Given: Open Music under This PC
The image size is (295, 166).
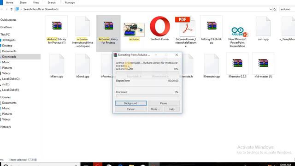Looking at the screenshot, I should click(6, 62).
